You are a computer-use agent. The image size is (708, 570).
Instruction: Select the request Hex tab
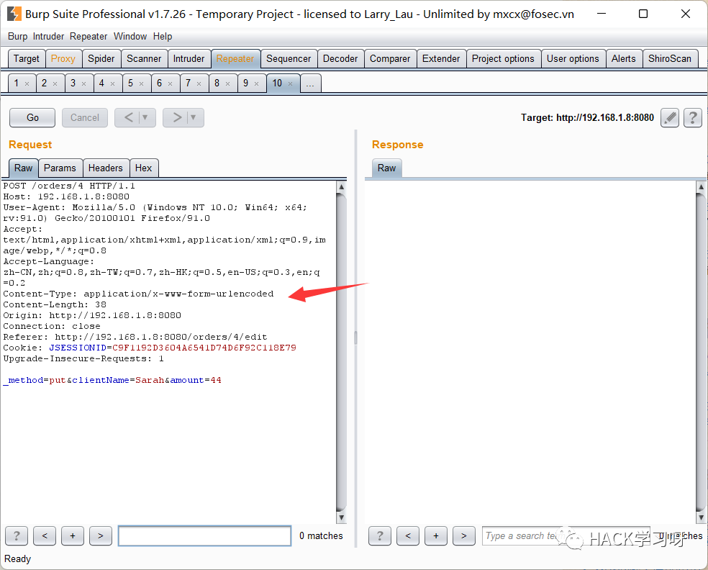pos(144,168)
